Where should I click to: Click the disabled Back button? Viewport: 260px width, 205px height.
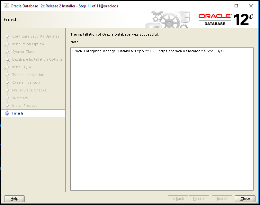point(178,199)
